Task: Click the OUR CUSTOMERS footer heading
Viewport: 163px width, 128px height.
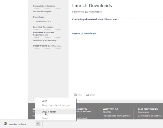Action: point(148,109)
